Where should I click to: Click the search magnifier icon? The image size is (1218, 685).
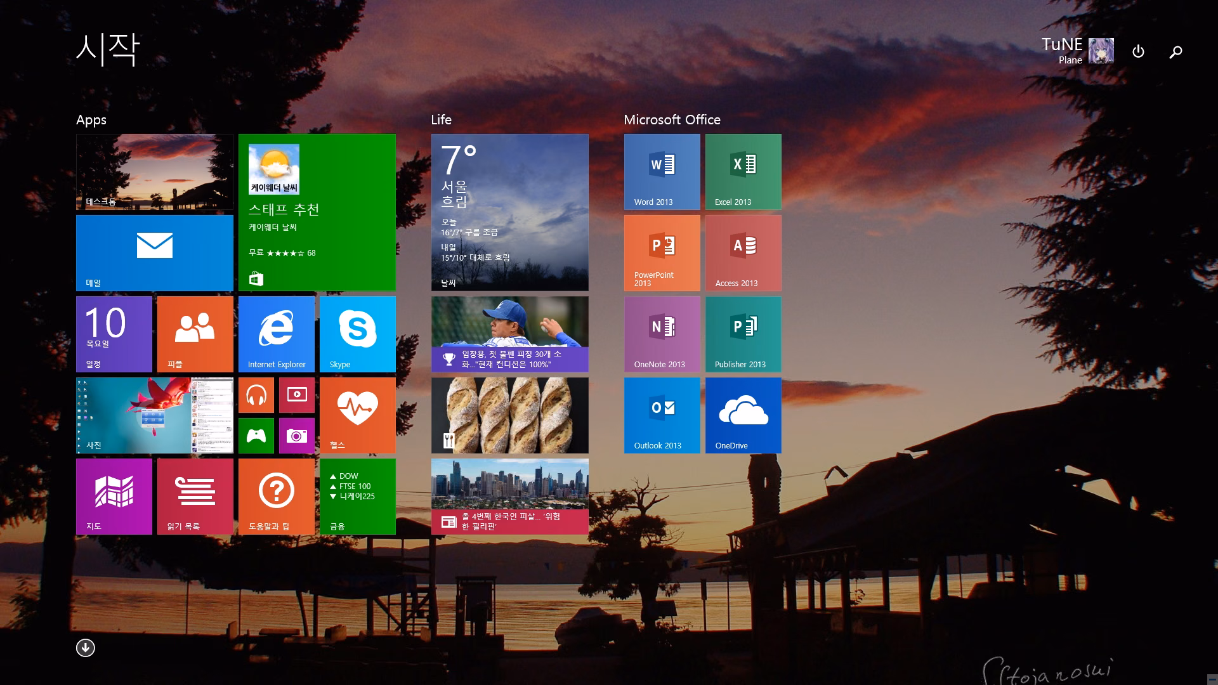click(x=1175, y=51)
